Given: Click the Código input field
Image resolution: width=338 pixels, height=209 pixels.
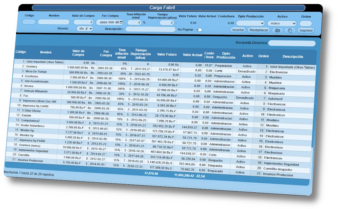Looking at the screenshot, I should point(29,22).
